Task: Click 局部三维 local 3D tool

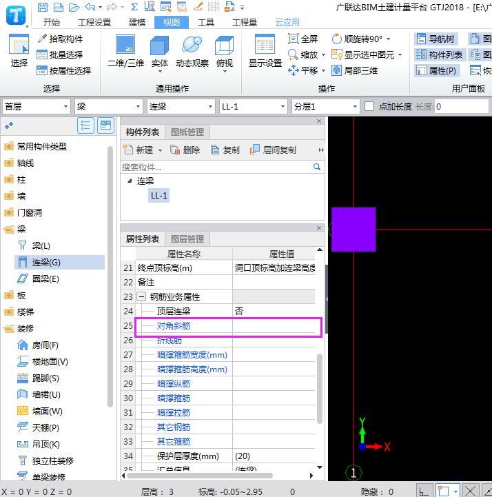Action: [354, 70]
